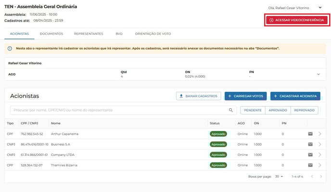Viewport: 331px width, 192px height.
Task: Click the info icon in the yellow banner
Action: [10, 49]
